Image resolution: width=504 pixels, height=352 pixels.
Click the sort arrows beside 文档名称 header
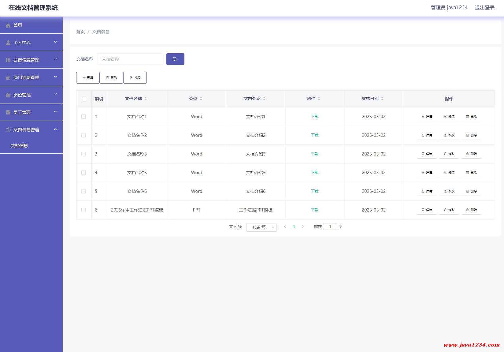coord(146,99)
